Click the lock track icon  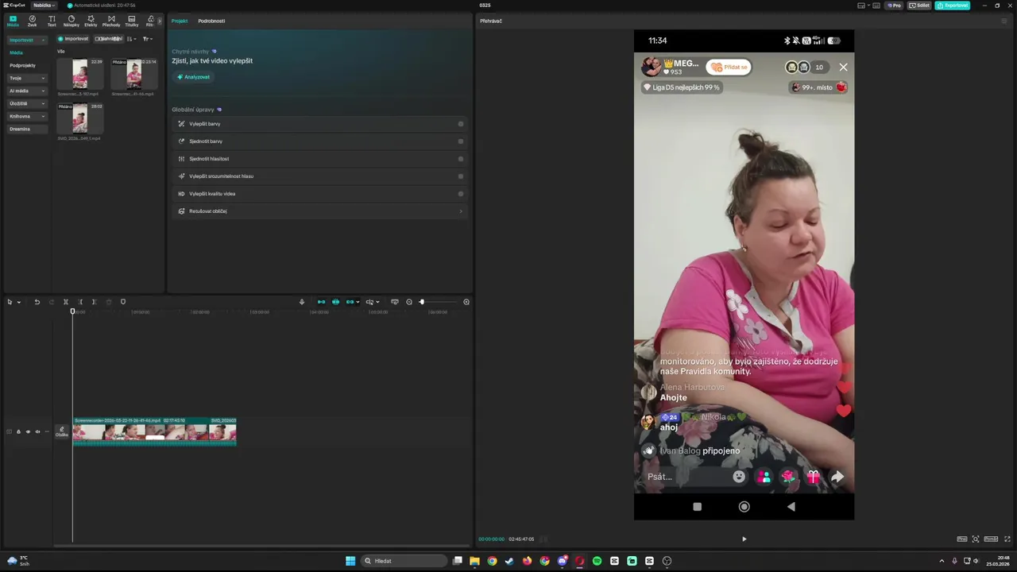[x=18, y=431]
